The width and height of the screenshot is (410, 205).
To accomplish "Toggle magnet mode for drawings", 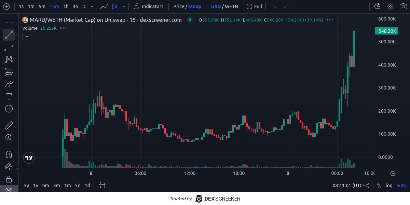I will point(9,154).
